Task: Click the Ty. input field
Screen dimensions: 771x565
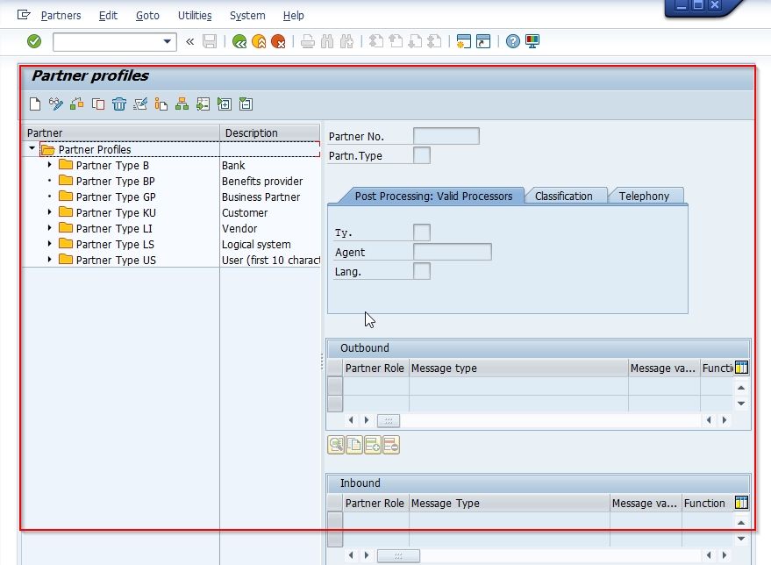Action: pos(422,232)
